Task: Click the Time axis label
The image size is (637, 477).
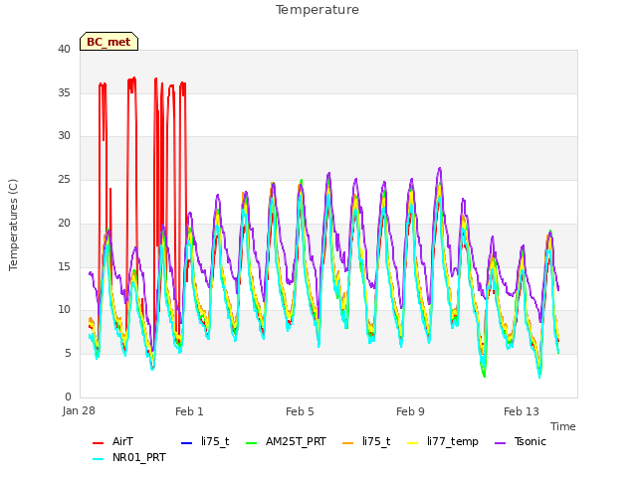Action: tap(563, 426)
